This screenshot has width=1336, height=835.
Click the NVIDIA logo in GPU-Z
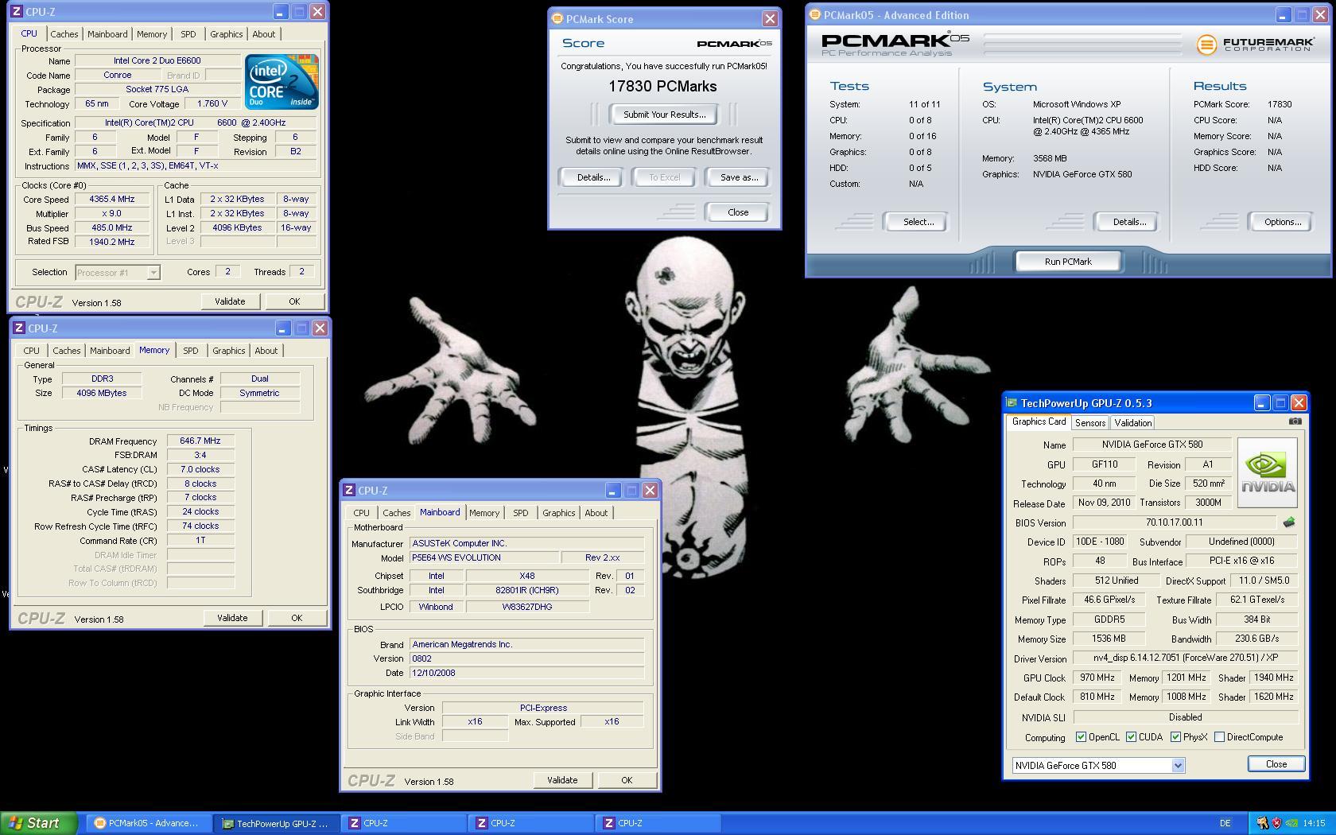point(1268,473)
